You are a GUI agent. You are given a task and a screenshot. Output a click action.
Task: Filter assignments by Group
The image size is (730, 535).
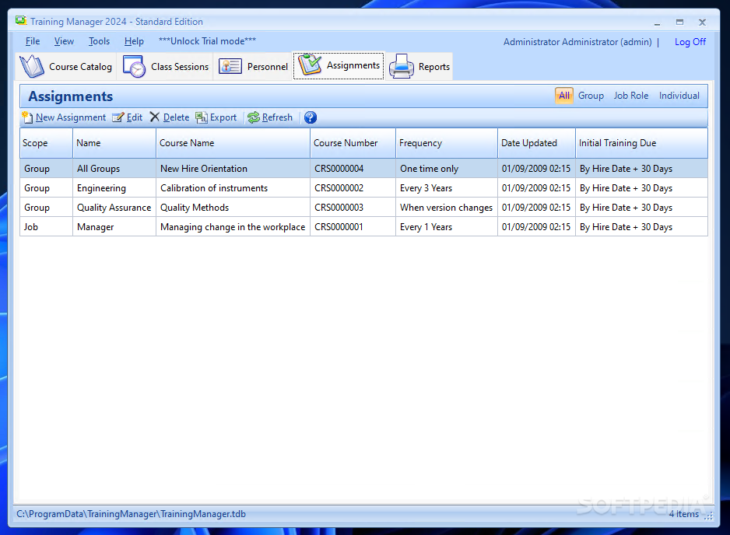click(x=591, y=96)
